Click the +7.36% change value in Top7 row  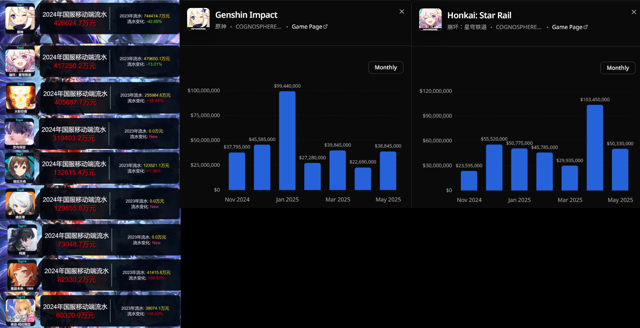[153, 171]
